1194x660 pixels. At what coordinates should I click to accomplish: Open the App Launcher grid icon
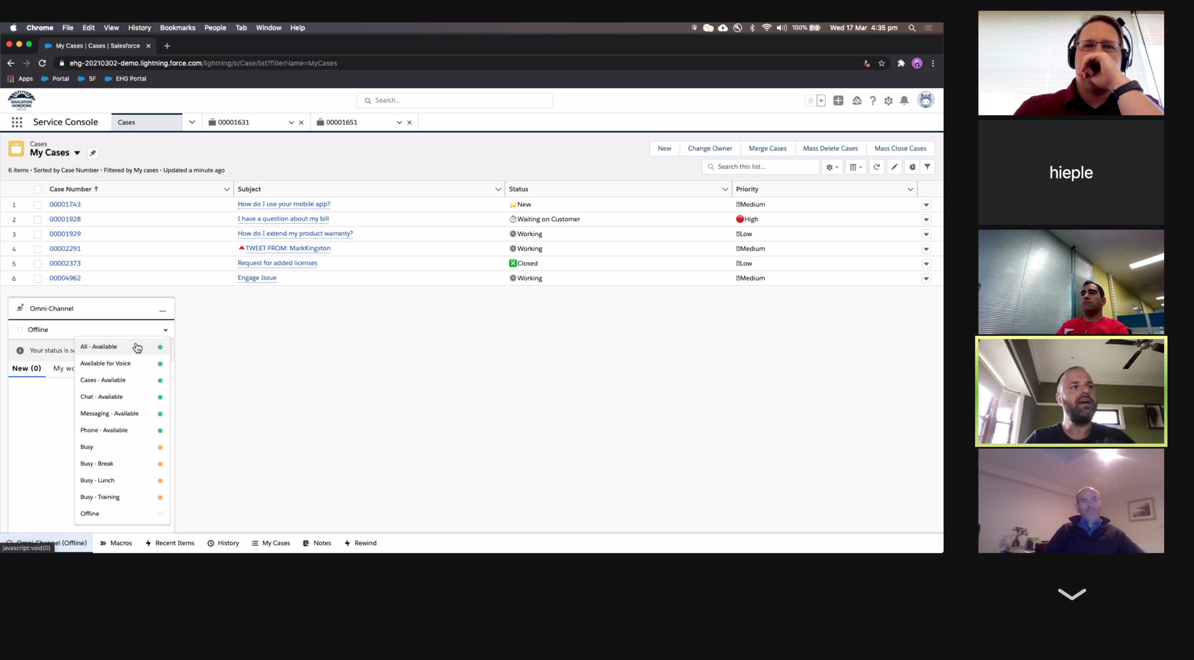coord(17,122)
